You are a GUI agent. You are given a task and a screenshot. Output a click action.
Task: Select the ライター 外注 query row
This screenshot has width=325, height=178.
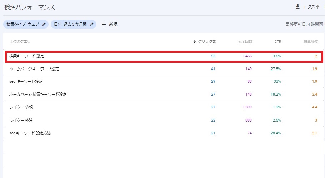click(x=163, y=120)
